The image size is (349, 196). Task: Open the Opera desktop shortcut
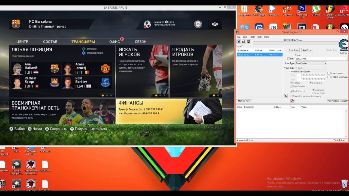(17, 149)
